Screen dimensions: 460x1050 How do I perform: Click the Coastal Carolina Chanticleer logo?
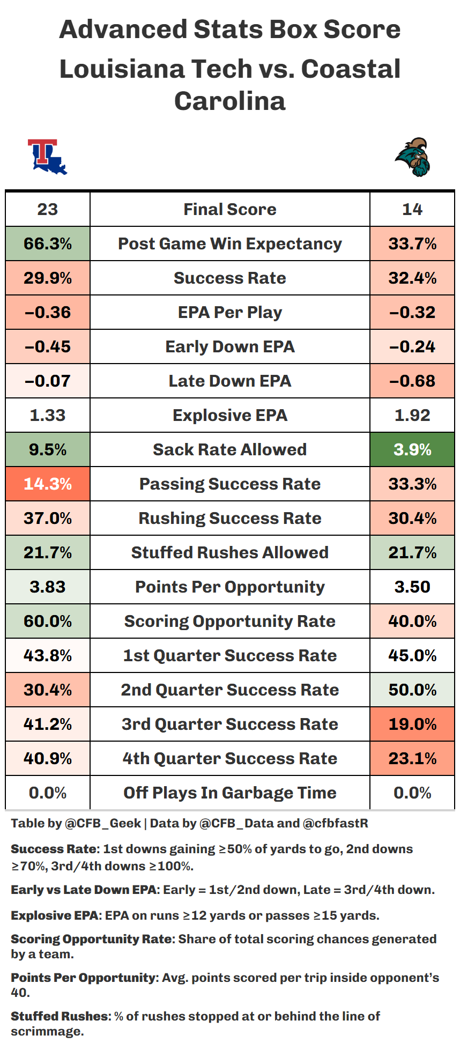click(413, 157)
